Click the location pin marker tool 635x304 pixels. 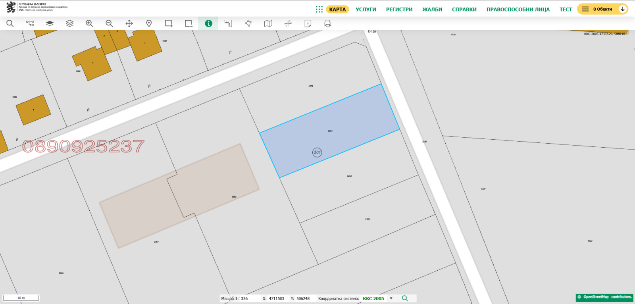click(149, 23)
